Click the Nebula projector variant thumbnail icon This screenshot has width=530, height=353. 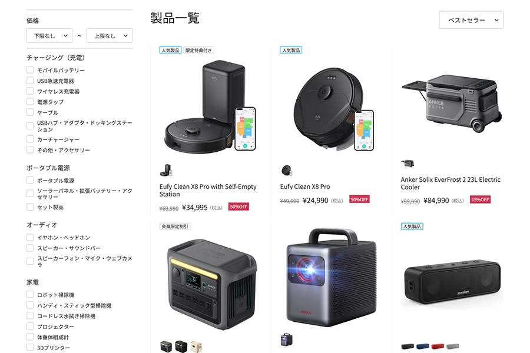pos(287,339)
